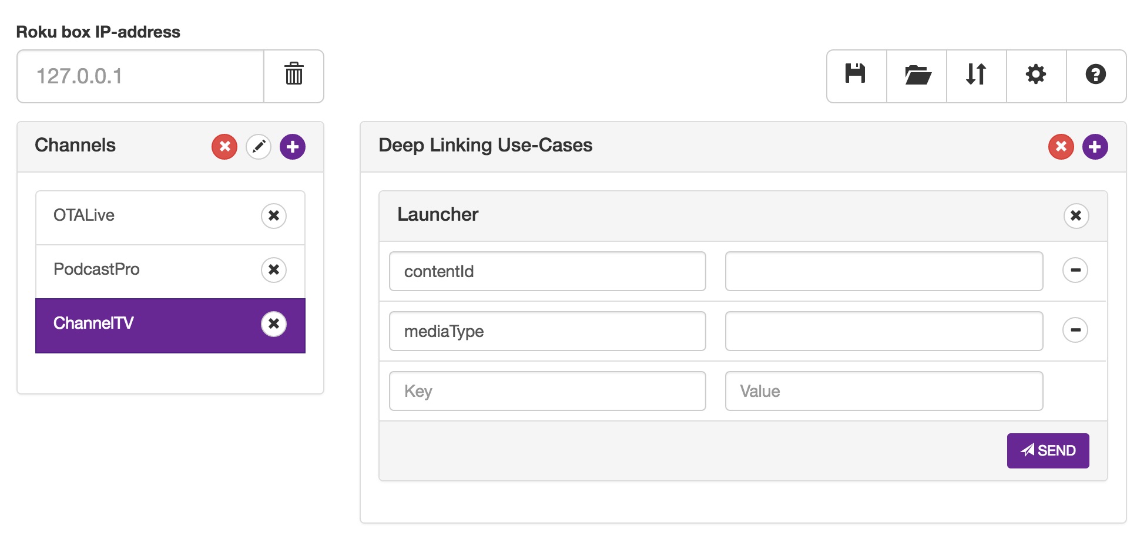Add a new deep linking use-case
The image size is (1147, 553).
pyautogui.click(x=1095, y=147)
